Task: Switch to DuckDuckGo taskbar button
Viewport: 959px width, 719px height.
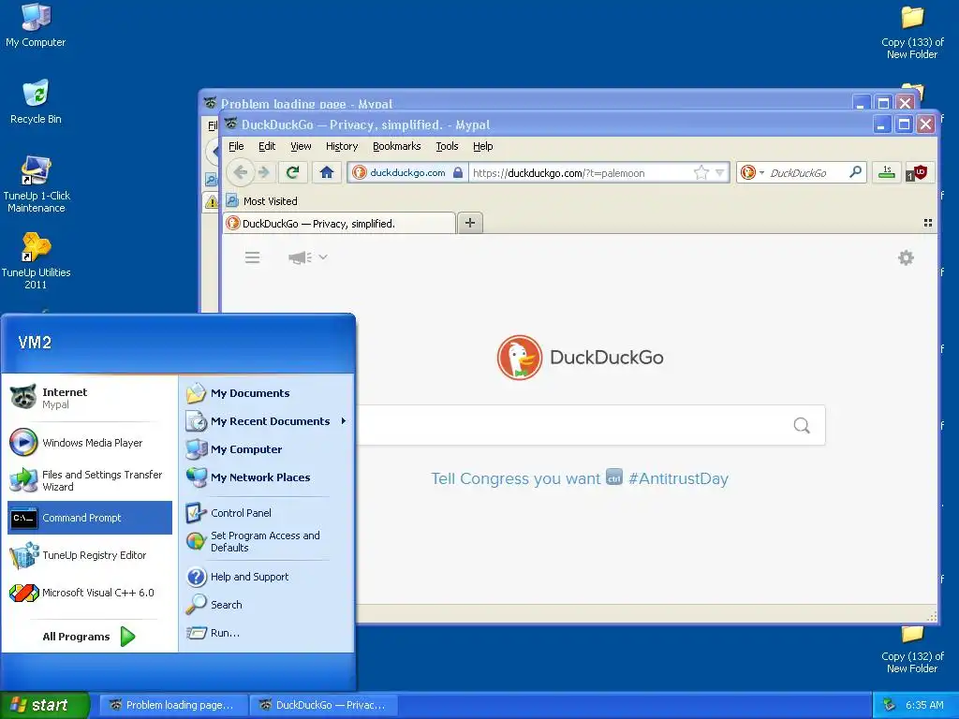Action: pos(324,705)
